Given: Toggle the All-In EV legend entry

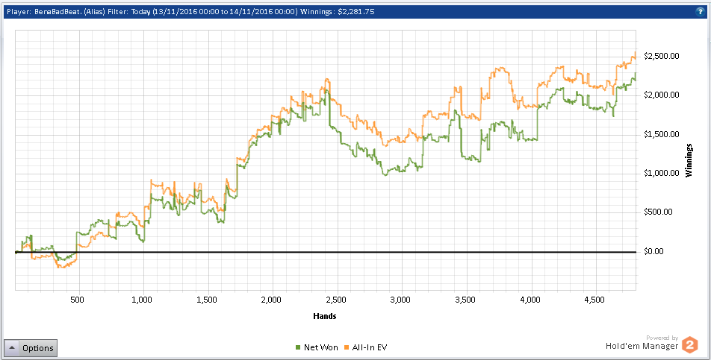Looking at the screenshot, I should (367, 347).
